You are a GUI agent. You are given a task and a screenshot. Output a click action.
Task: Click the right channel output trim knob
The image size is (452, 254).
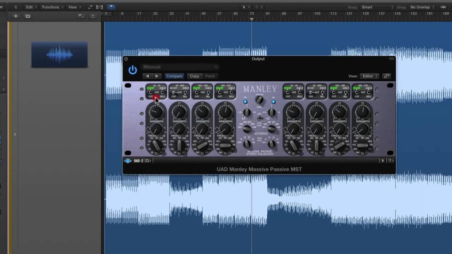pos(272,113)
